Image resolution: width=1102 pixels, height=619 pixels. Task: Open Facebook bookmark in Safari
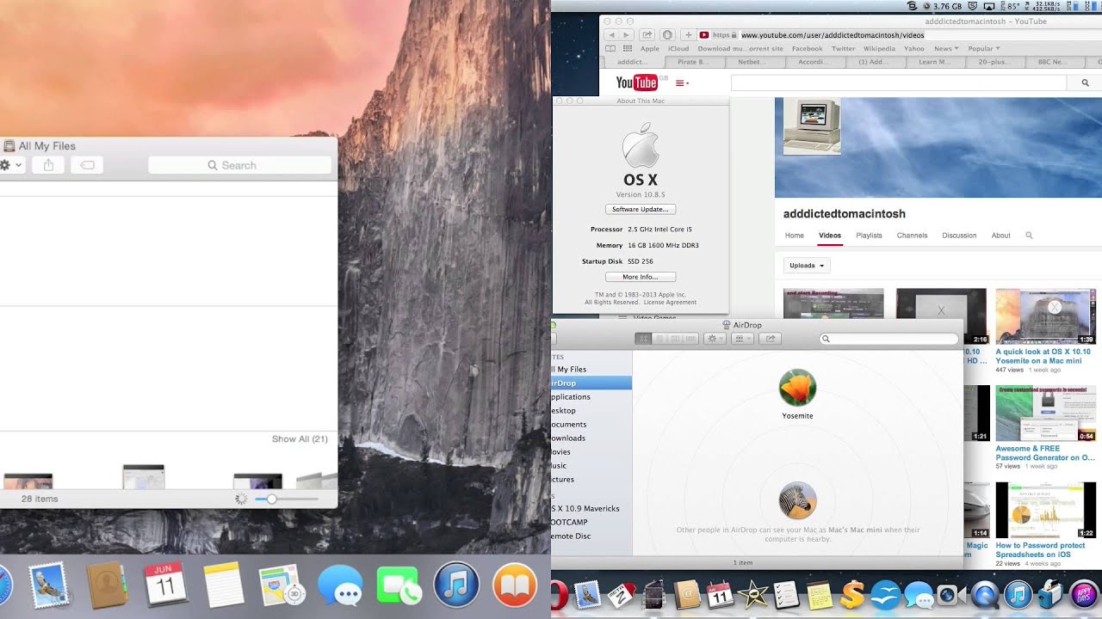click(x=807, y=49)
